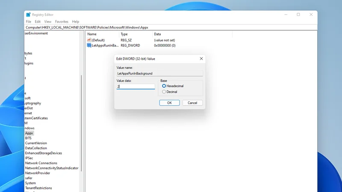Select the SystemCertificates key
342x192 pixels.
36,118
